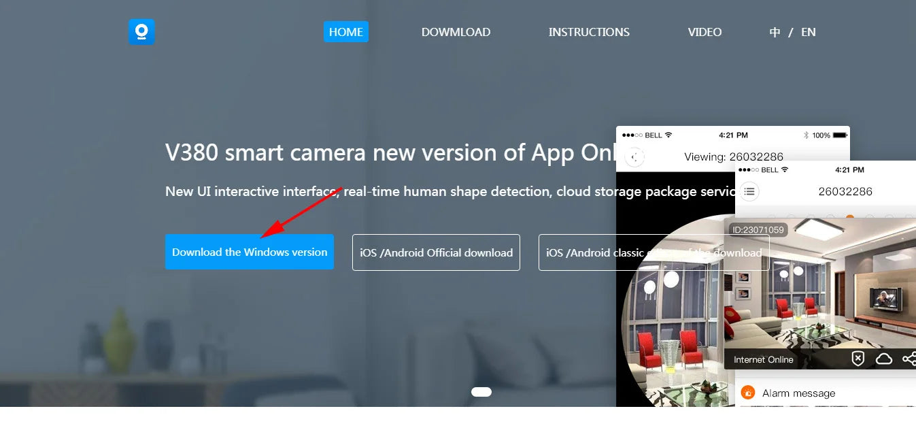
Task: Open the DOWMLOAD menu item
Action: click(x=456, y=32)
